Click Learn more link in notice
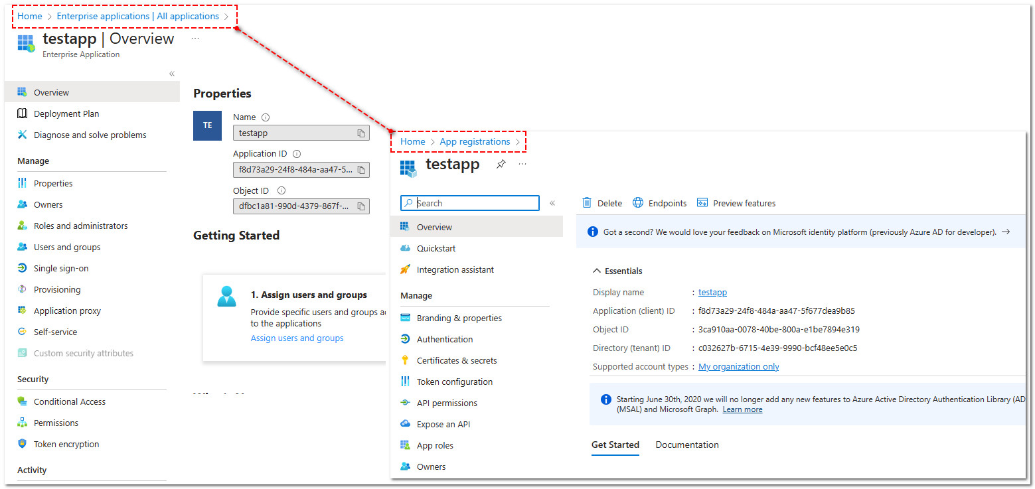 click(x=742, y=409)
